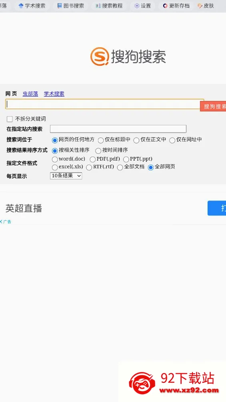Click the 图书搜索 book icon
226x402 pixels.
(60, 6)
